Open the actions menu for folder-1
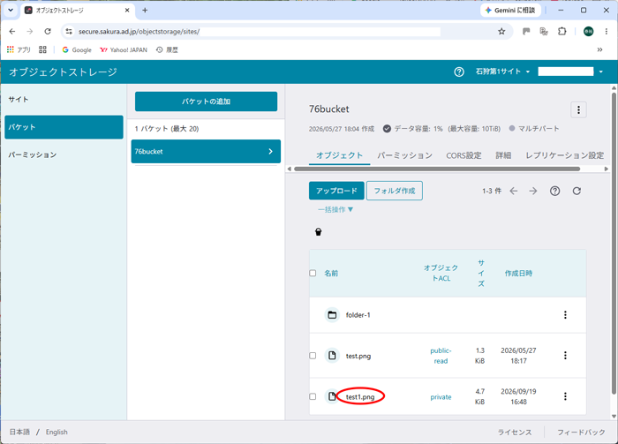This screenshot has width=618, height=444. coord(565,315)
